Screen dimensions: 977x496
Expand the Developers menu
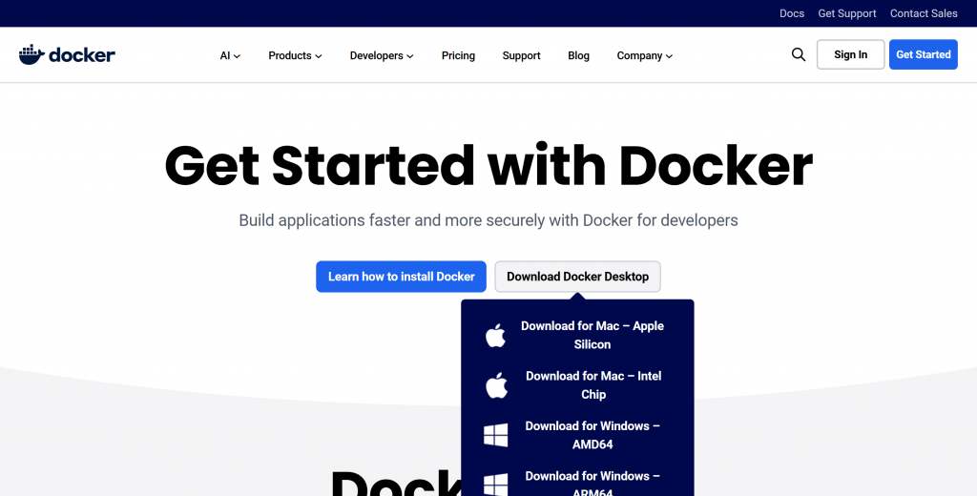(382, 55)
